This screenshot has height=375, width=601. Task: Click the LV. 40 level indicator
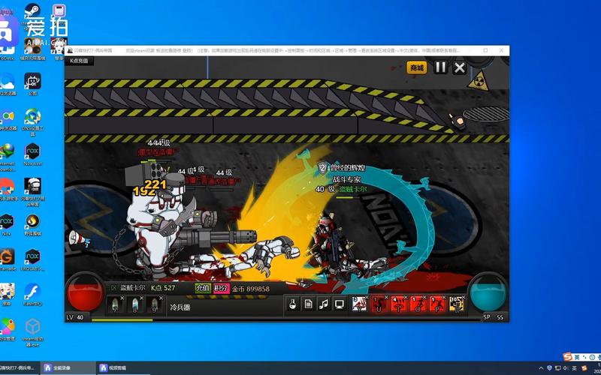tap(74, 317)
